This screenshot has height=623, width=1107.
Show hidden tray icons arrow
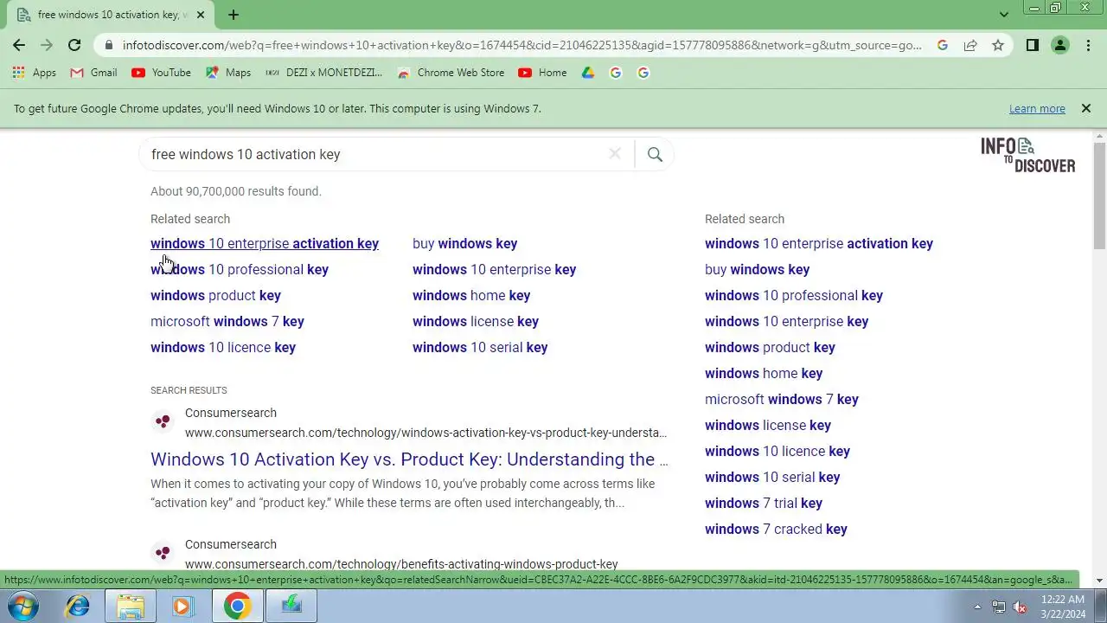977,607
